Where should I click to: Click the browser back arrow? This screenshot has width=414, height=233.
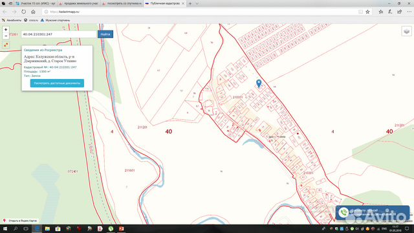[5, 12]
